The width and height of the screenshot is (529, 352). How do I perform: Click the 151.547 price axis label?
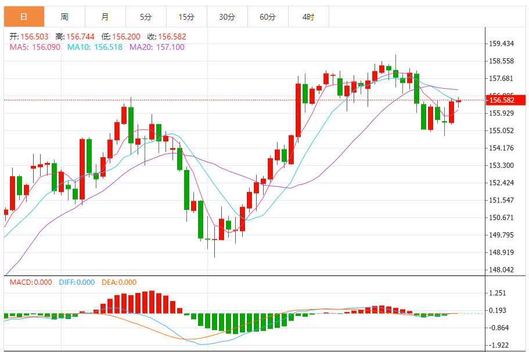point(501,200)
